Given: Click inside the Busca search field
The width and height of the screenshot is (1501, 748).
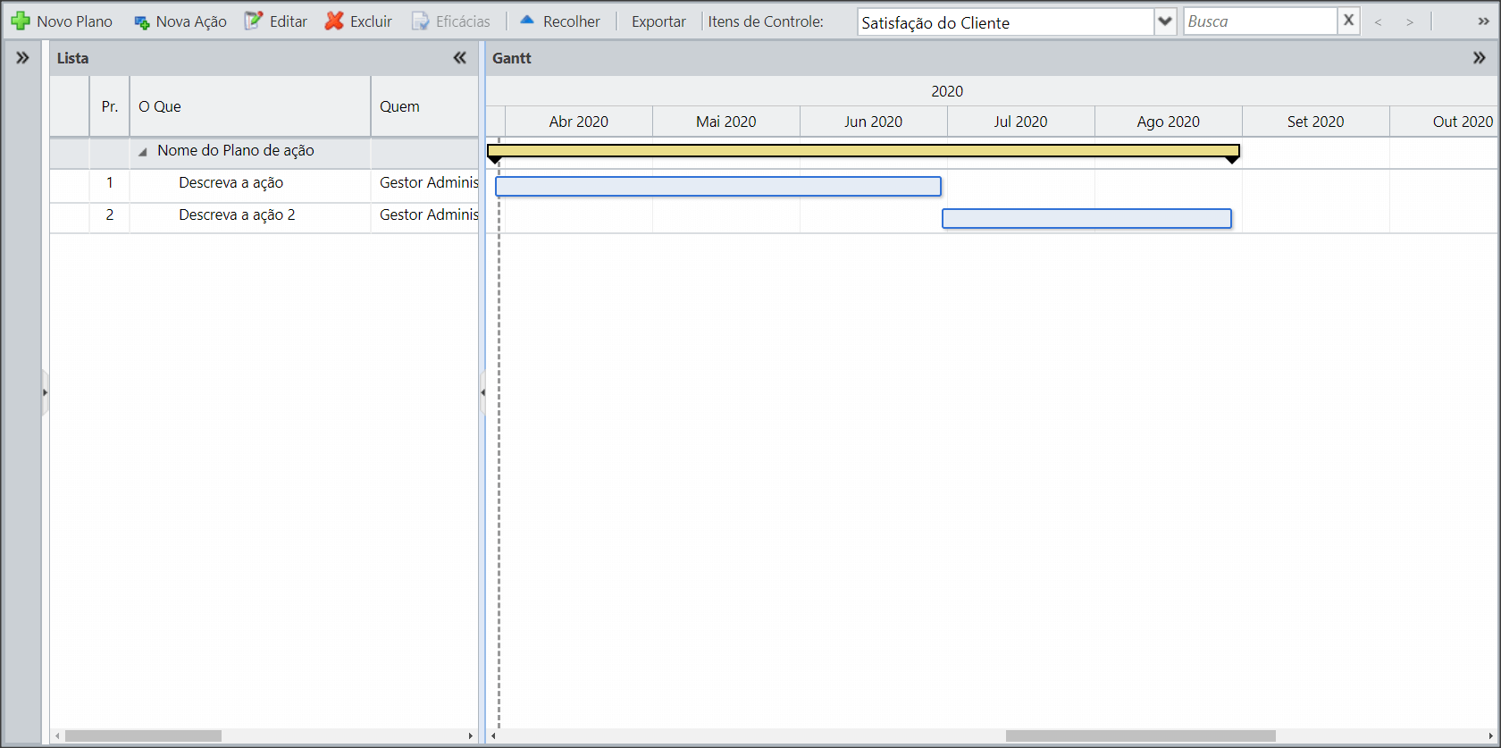Looking at the screenshot, I should point(1260,21).
